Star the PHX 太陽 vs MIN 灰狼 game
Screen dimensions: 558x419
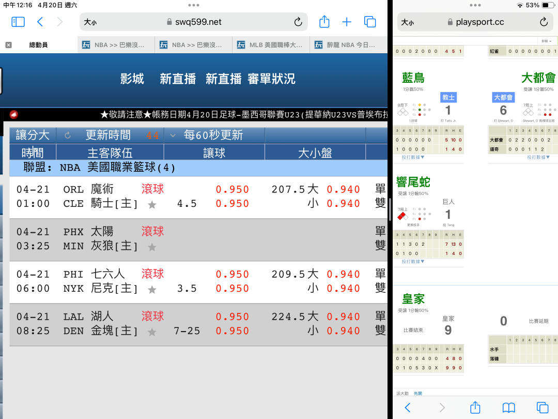152,247
